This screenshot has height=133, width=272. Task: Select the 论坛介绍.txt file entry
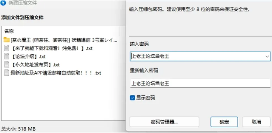click(x=25, y=56)
